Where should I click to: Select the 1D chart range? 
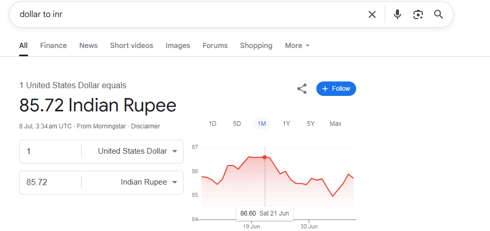[212, 124]
